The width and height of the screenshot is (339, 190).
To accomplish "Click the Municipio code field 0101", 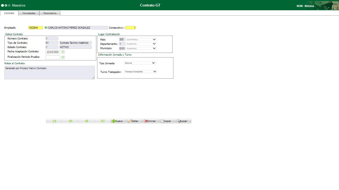I will pos(122,48).
